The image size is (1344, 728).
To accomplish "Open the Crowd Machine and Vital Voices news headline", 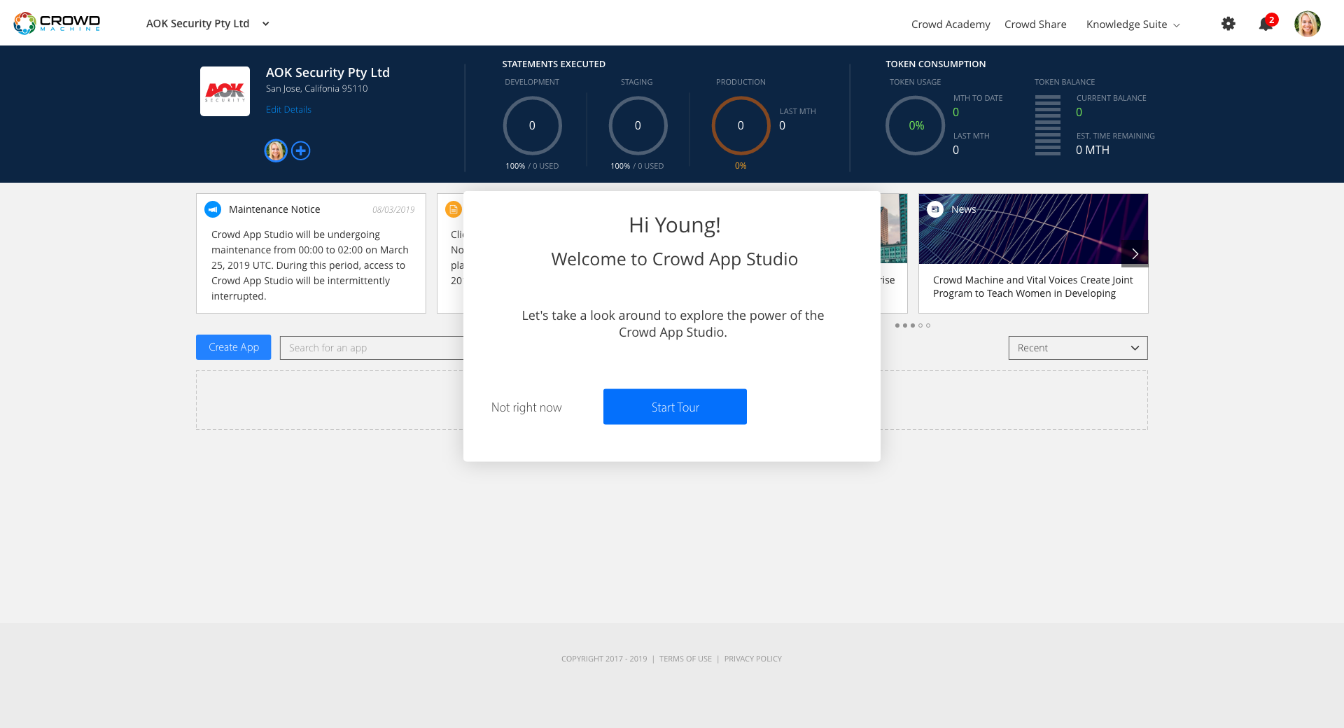I will click(1033, 286).
